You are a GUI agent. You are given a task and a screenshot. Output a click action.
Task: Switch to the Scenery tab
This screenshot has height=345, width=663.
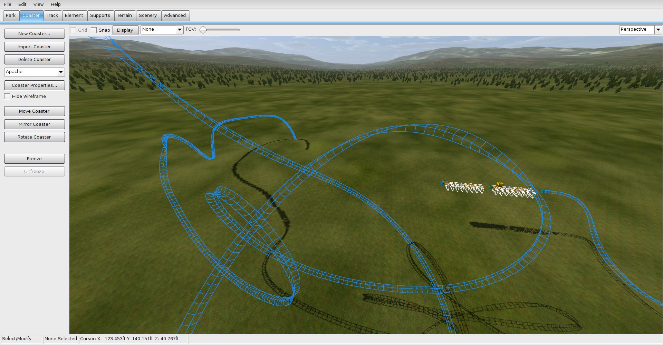(x=148, y=16)
